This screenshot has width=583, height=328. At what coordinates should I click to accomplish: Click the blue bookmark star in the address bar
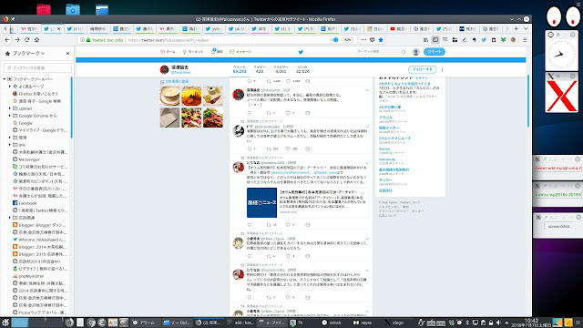pos(381,40)
